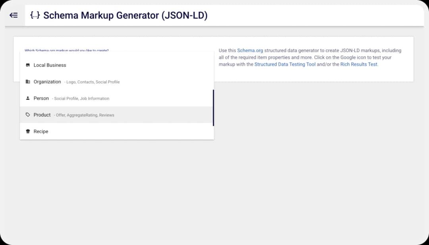Select the Organization option in the list
Viewport: 429px width, 245px height.
point(48,81)
